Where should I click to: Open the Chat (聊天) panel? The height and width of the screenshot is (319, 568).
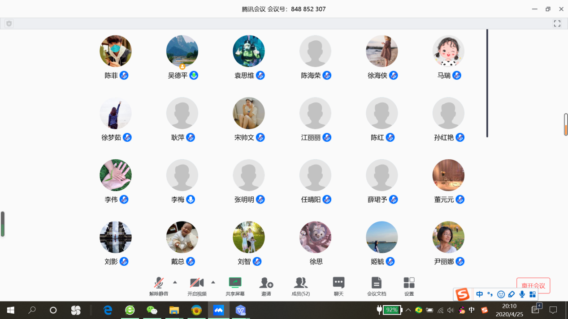(x=338, y=286)
